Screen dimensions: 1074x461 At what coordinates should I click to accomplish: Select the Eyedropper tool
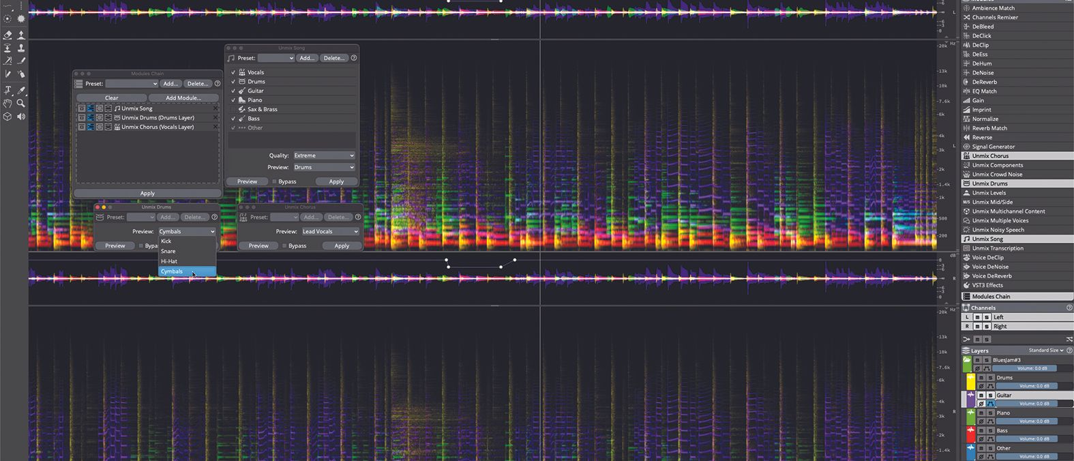[x=21, y=90]
